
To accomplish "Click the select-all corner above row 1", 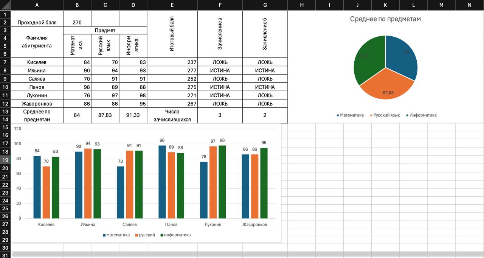I will pyautogui.click(x=5, y=5).
